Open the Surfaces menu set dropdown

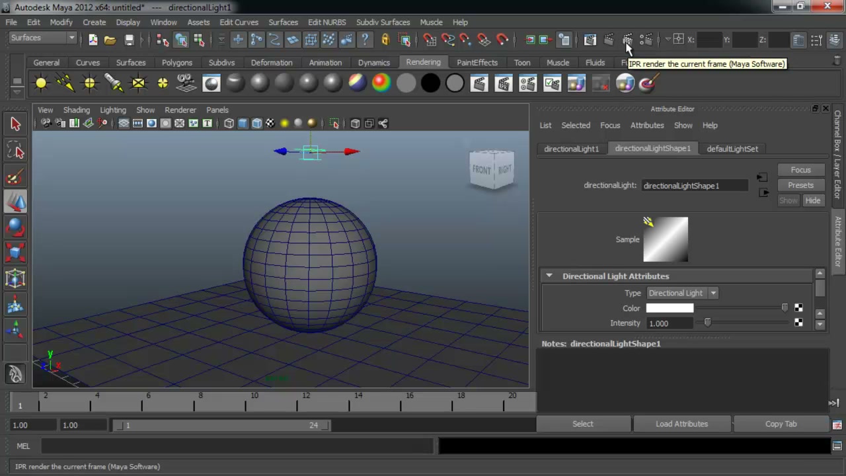point(42,38)
